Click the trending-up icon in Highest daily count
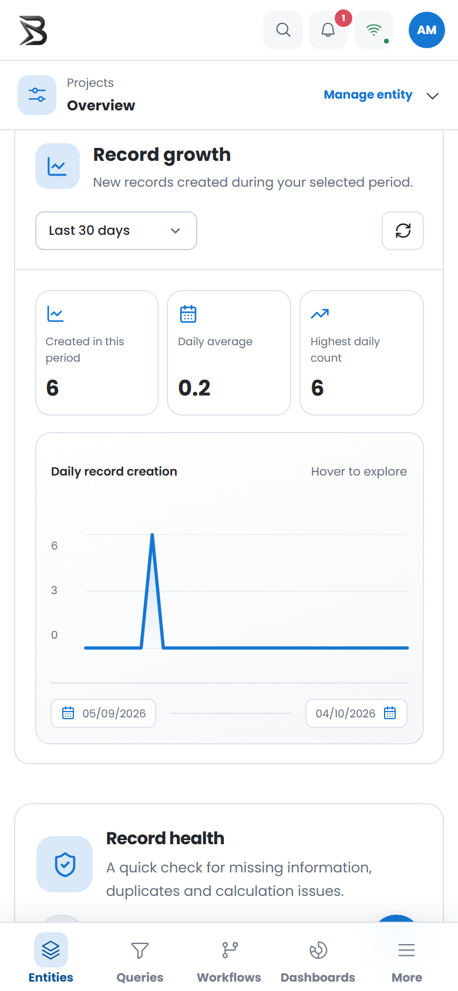 tap(319, 314)
